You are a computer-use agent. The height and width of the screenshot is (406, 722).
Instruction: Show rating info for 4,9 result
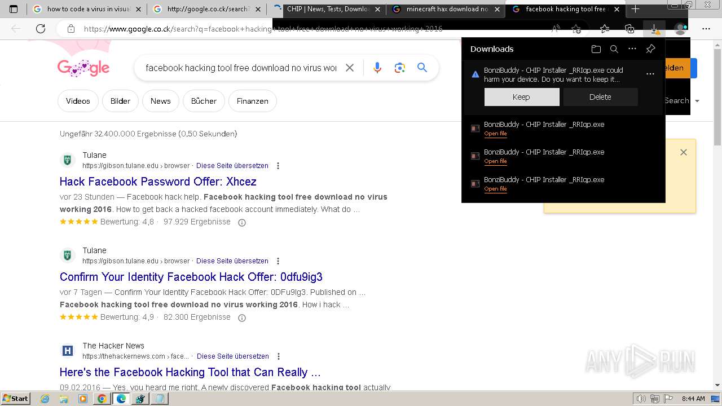pos(242,317)
